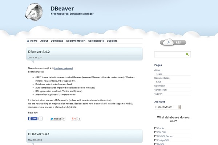218x145 pixels.
Task: Click the 'Database selection toolbar was fixed' bullet
Action: point(53,84)
